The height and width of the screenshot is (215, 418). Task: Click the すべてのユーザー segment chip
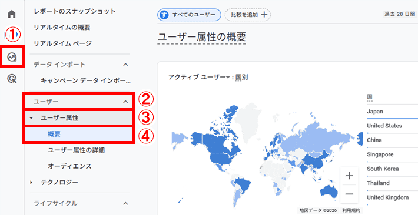[x=189, y=15]
